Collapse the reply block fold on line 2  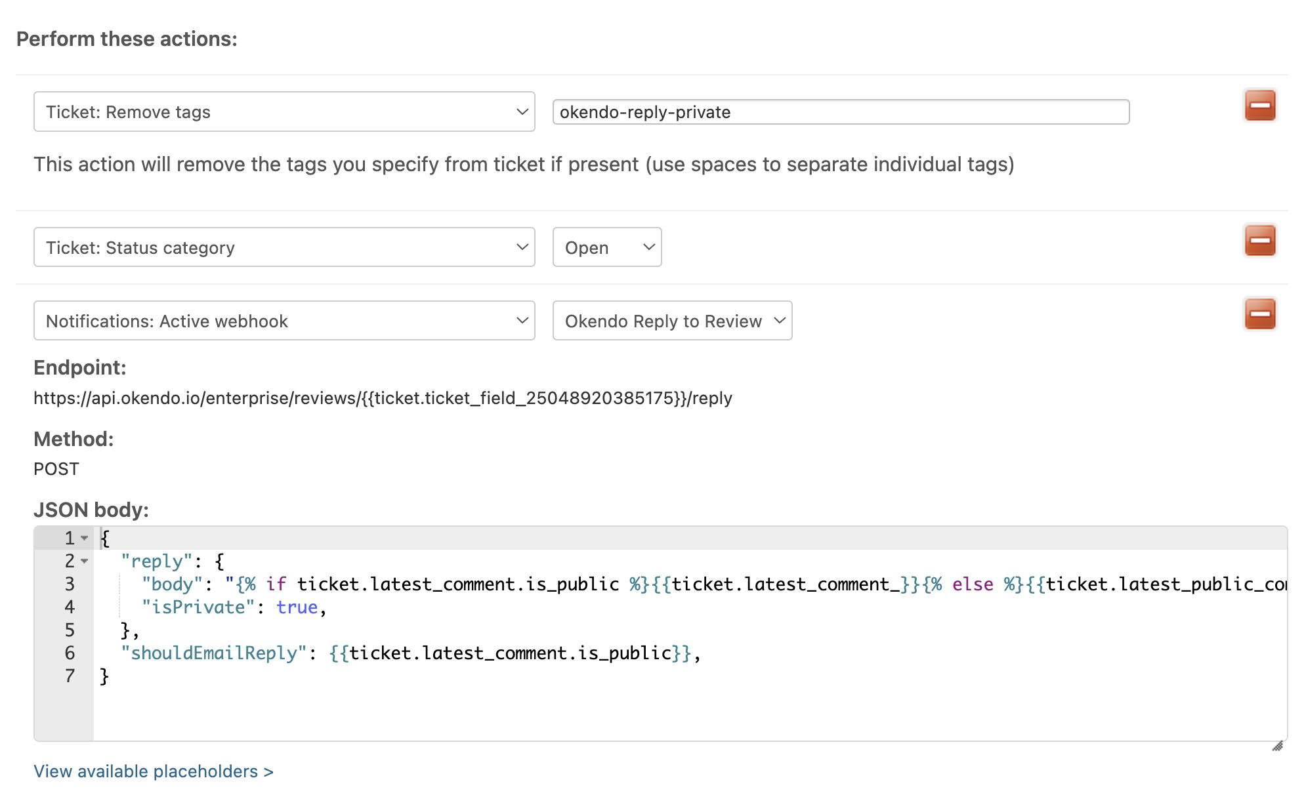84,562
